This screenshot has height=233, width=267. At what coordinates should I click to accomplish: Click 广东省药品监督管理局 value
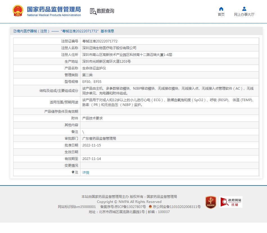coord(99,139)
